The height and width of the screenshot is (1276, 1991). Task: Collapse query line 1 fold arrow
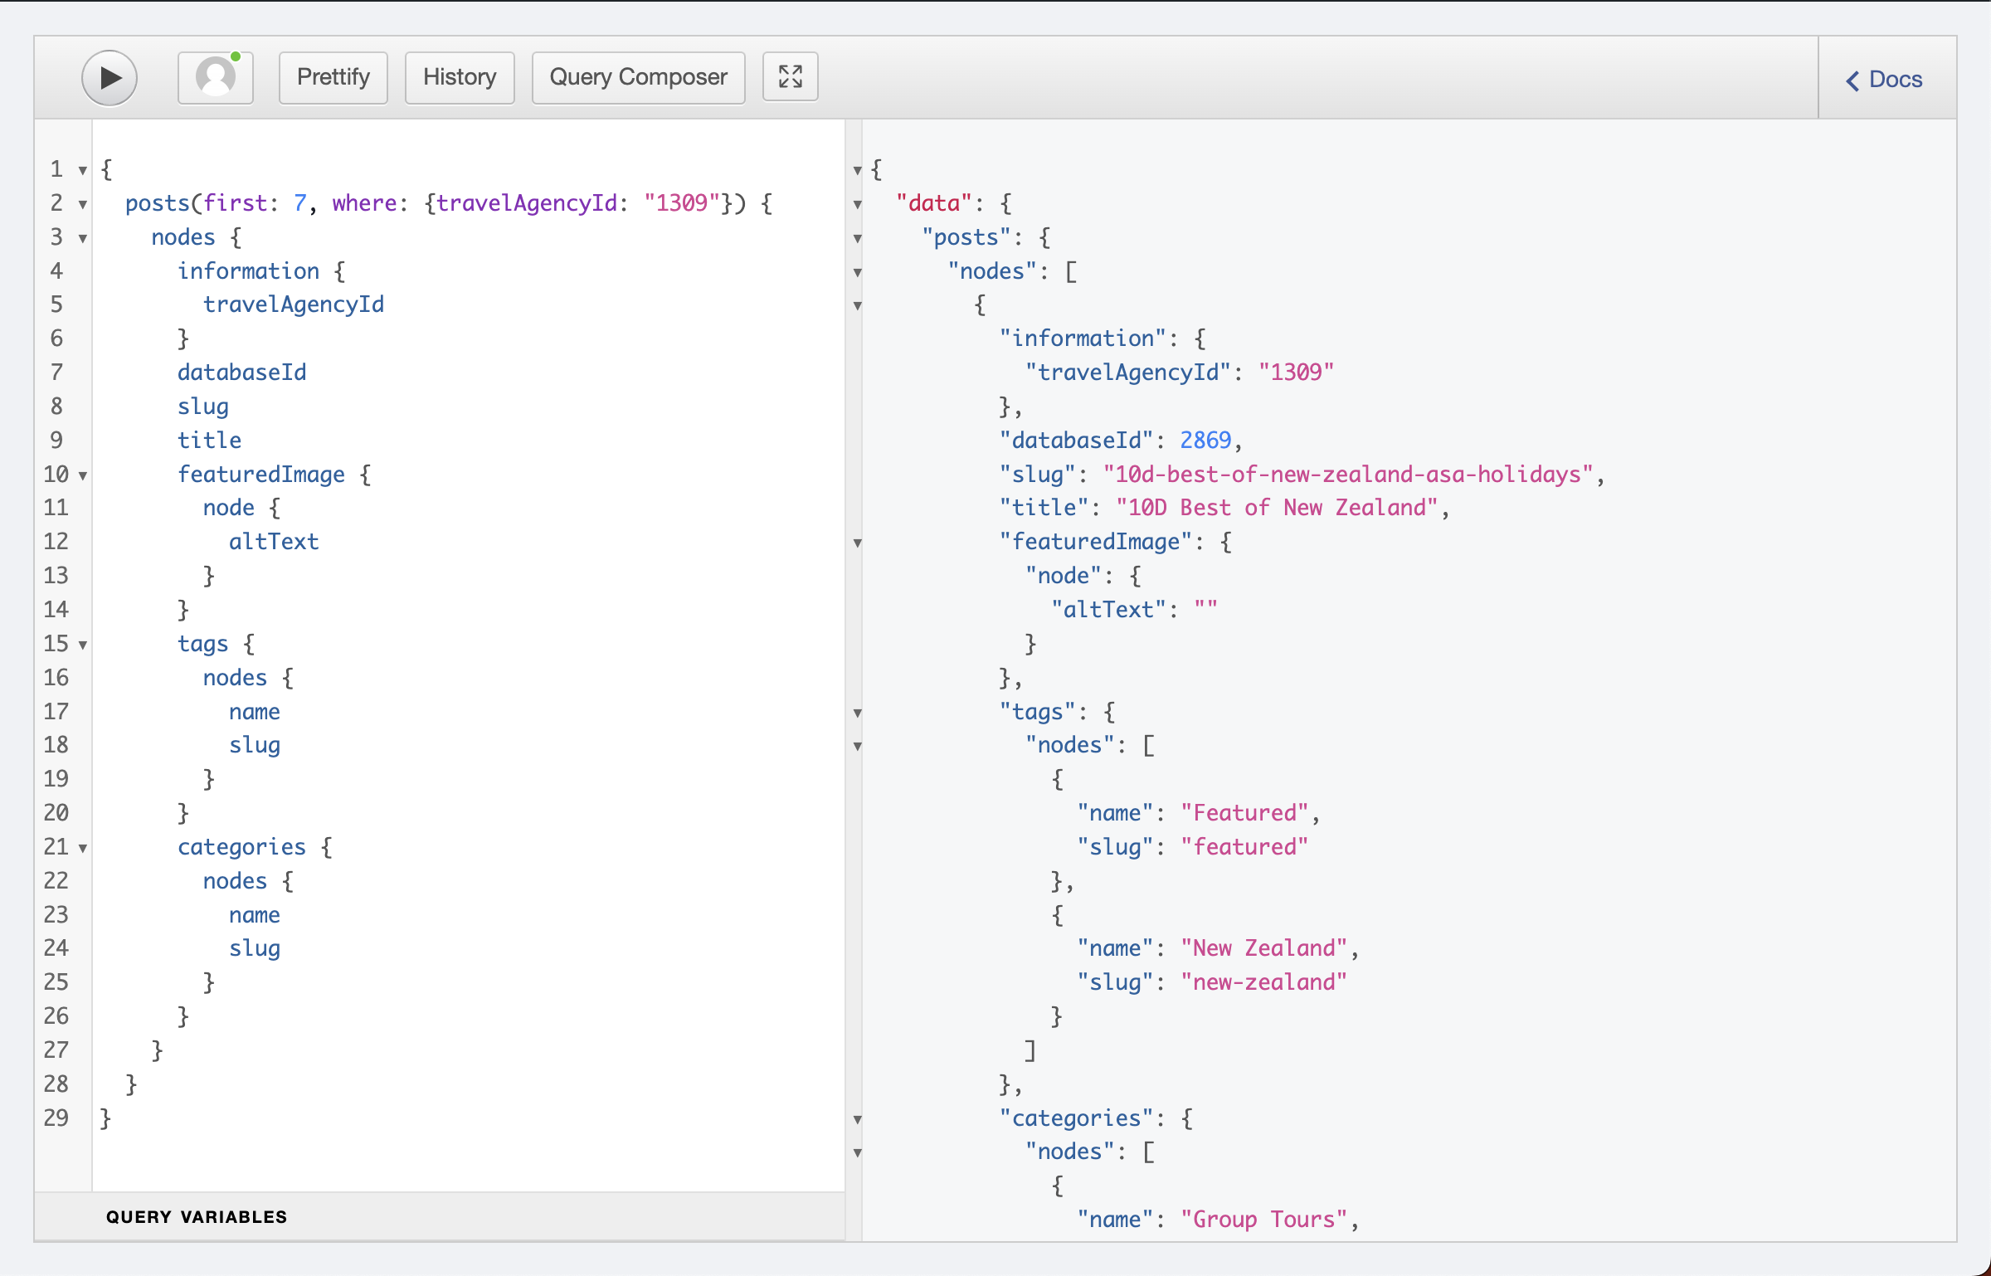point(82,171)
